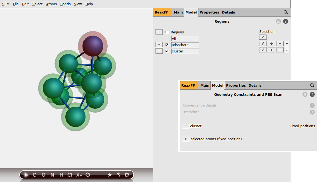Remove the cluster fixed positions constraint

tap(185, 126)
